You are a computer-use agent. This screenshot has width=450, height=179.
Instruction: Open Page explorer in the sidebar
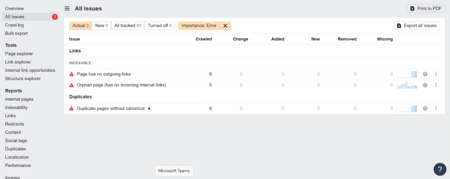click(19, 54)
